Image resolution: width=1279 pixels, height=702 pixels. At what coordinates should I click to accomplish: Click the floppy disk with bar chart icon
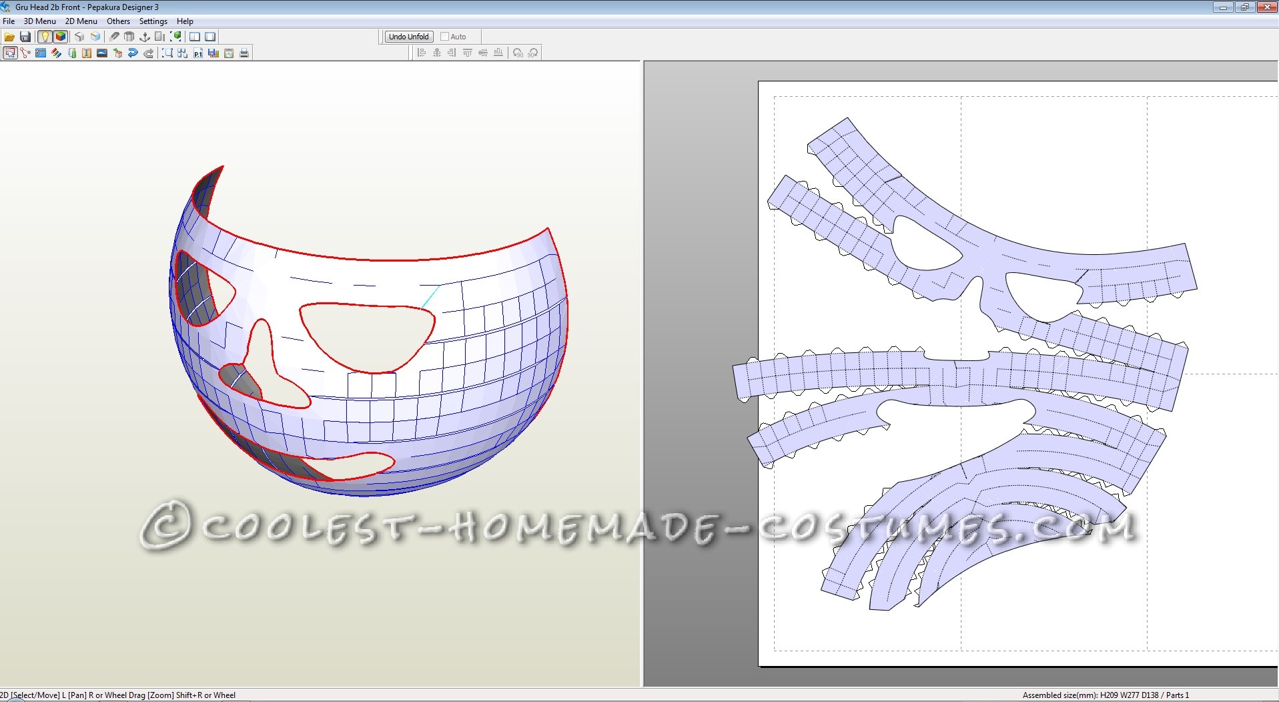[x=214, y=53]
